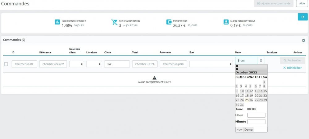The image size is (309, 139).
Task: Select October 14 in the calendar
Action: (x=261, y=91)
